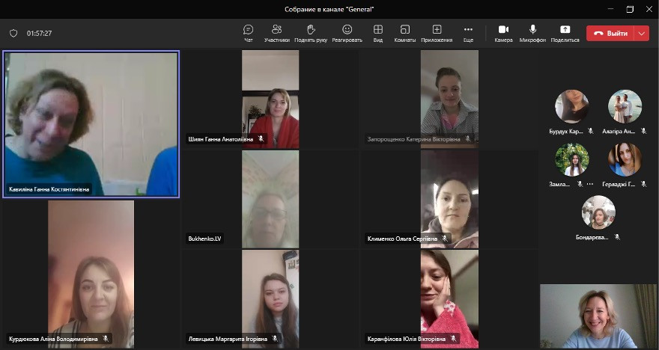Open the Чат panel

point(249,33)
